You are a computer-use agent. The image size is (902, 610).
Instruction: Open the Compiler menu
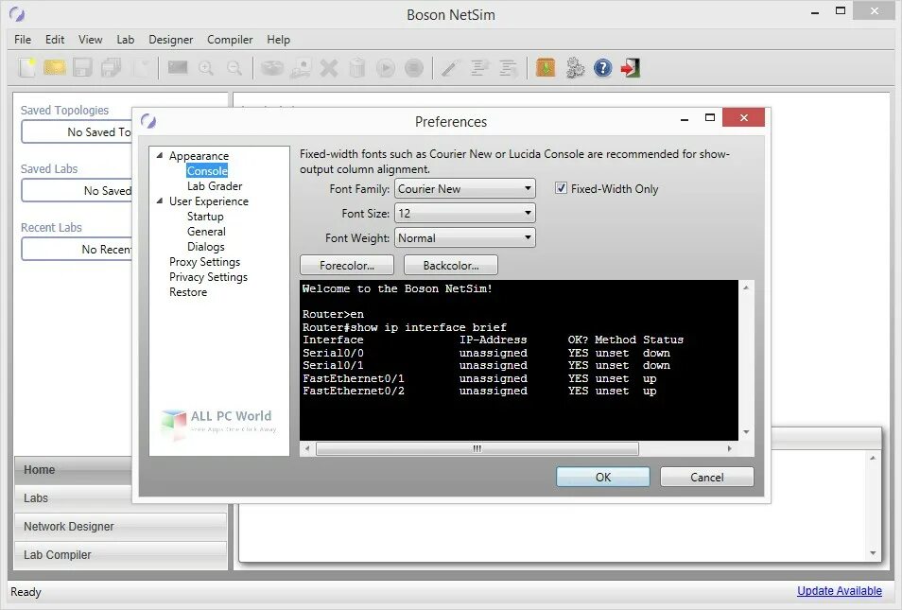(x=230, y=39)
